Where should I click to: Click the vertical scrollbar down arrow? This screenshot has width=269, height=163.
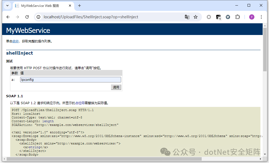coord(265,154)
